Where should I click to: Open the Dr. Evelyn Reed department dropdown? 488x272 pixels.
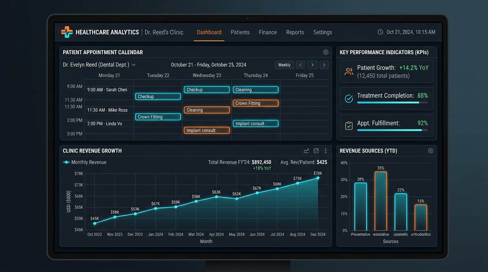tap(99, 65)
